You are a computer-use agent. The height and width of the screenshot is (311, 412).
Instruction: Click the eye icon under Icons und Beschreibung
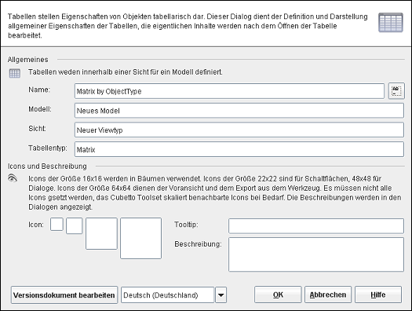click(13, 178)
